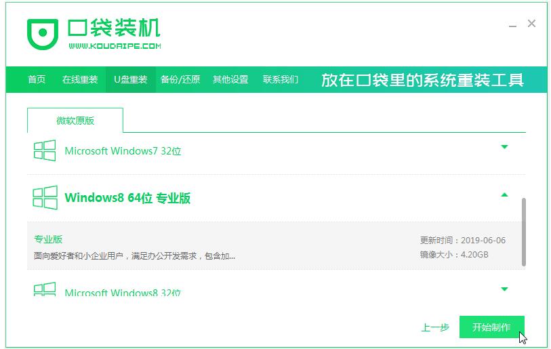Choose the 专业版 edition entry
Screen dimensions: 551x349
(x=48, y=239)
